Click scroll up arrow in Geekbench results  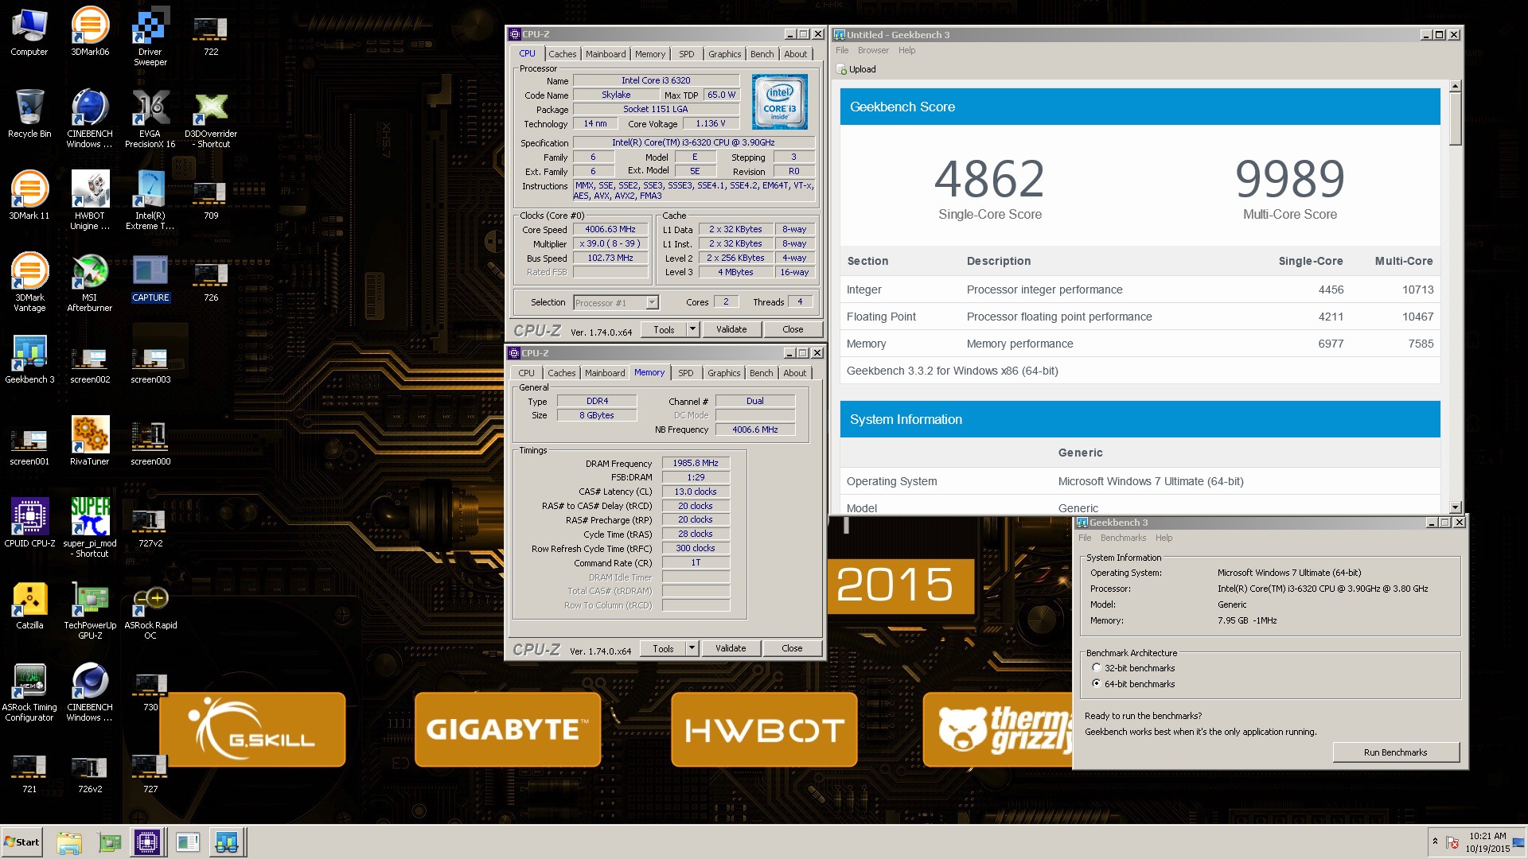point(1456,86)
